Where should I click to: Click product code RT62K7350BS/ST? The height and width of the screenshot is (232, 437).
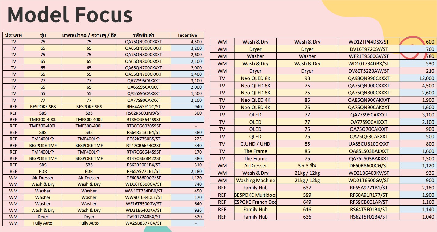[143, 139]
